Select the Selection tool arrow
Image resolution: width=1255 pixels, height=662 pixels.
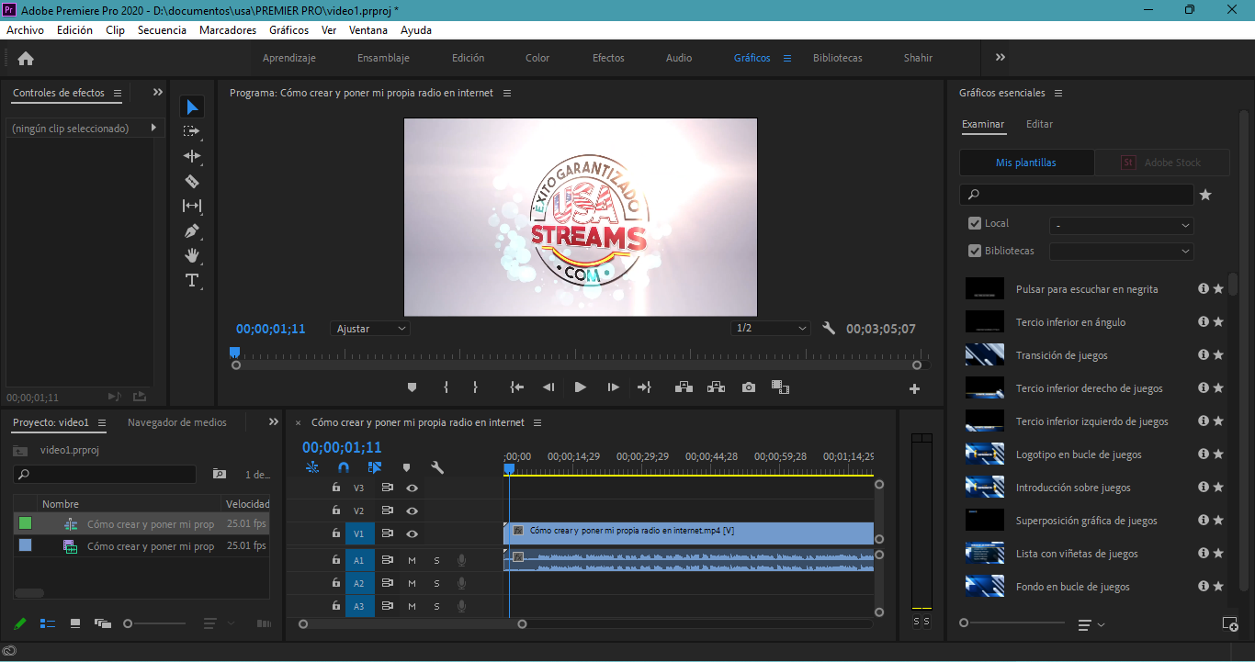[x=191, y=107]
